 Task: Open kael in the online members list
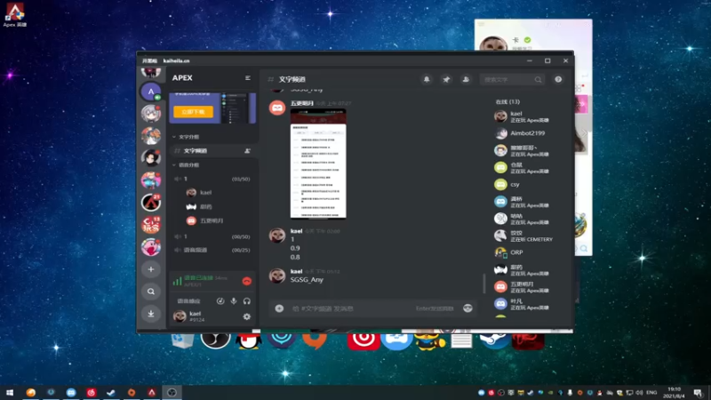pyautogui.click(x=522, y=116)
